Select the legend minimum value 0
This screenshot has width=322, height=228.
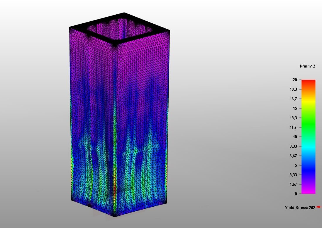click(296, 194)
